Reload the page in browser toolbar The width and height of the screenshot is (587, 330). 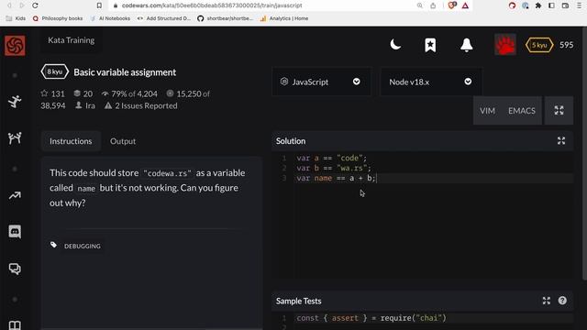[35, 5]
